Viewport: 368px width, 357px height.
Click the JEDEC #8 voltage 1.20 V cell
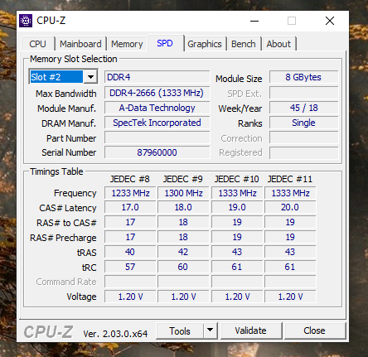click(x=130, y=297)
